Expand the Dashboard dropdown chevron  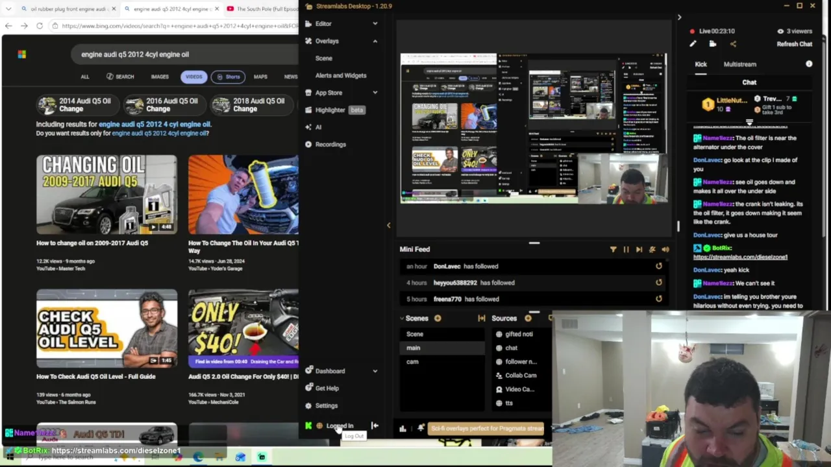pyautogui.click(x=375, y=371)
